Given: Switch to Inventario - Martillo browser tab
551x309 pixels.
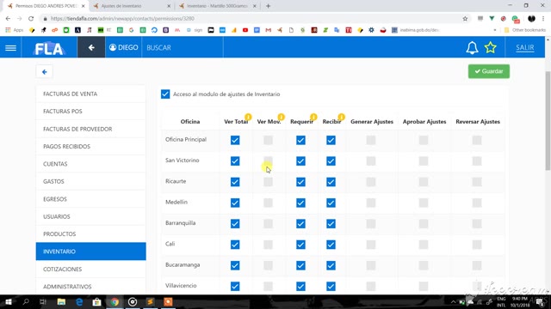Looking at the screenshot, I should click(217, 6).
